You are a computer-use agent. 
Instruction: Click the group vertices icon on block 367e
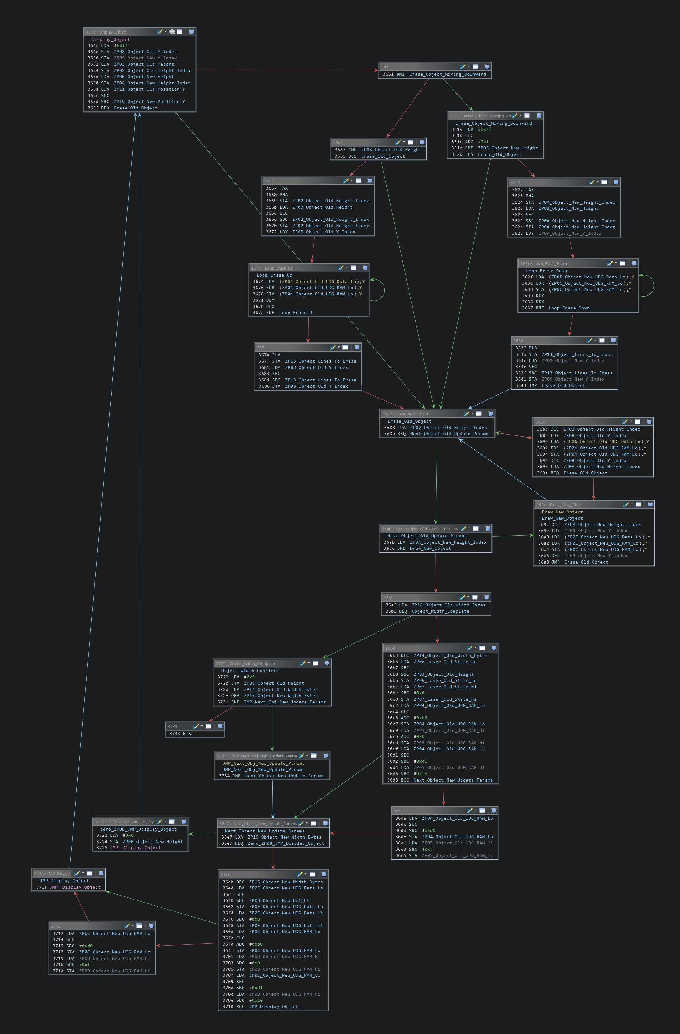[x=357, y=347]
